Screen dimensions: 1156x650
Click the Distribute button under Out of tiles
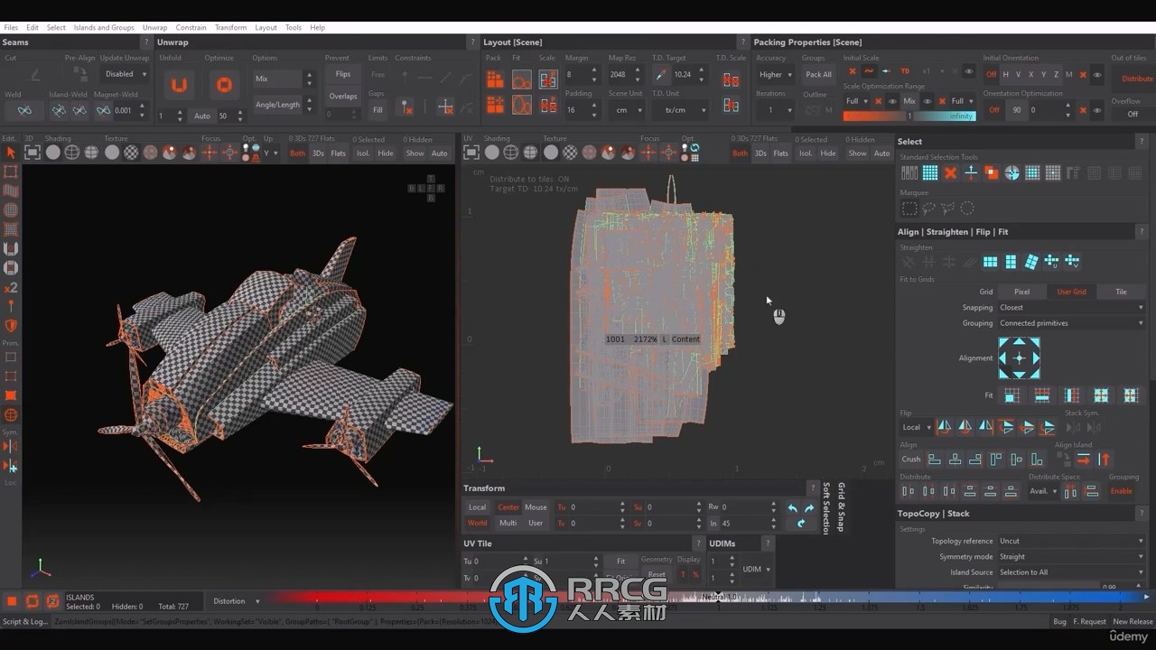click(1133, 79)
